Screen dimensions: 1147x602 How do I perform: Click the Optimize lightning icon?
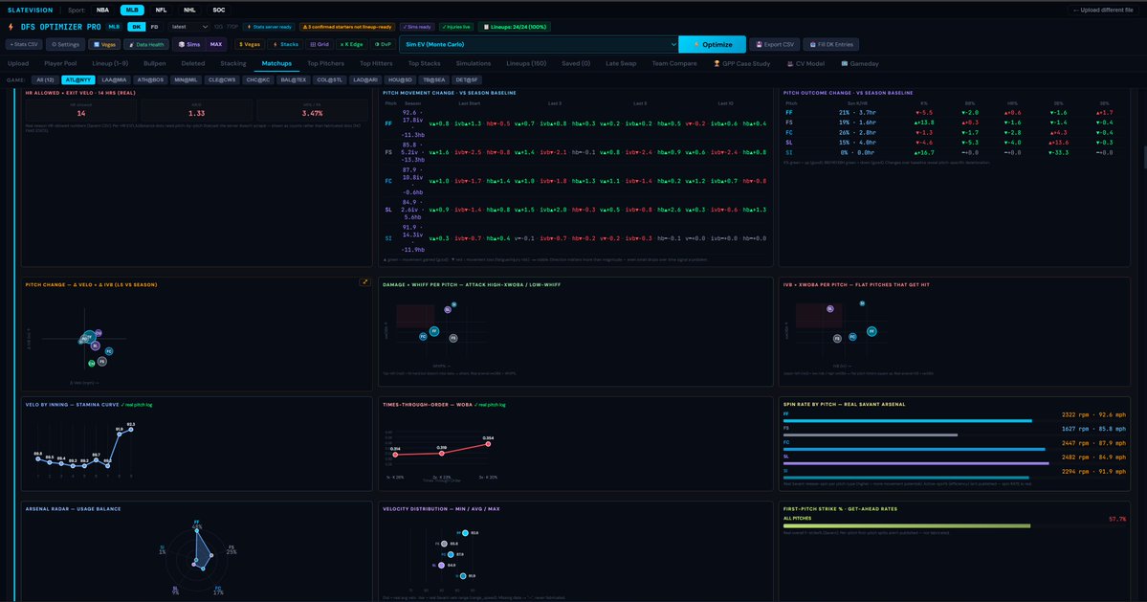pos(695,45)
